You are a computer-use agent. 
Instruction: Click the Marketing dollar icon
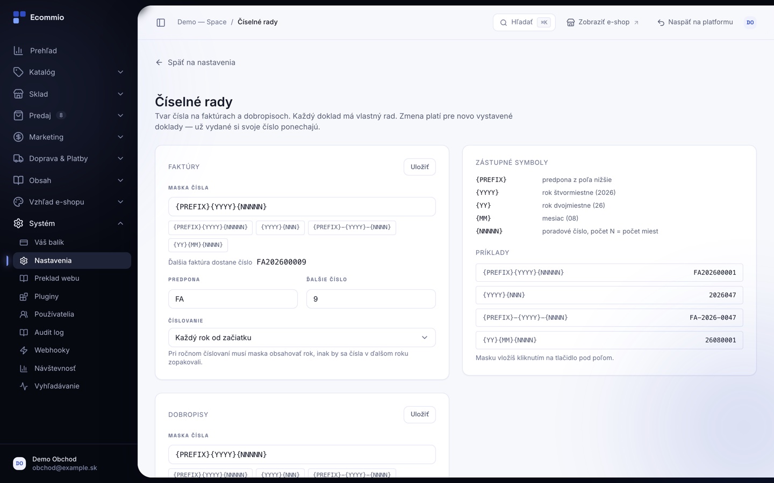tap(18, 137)
